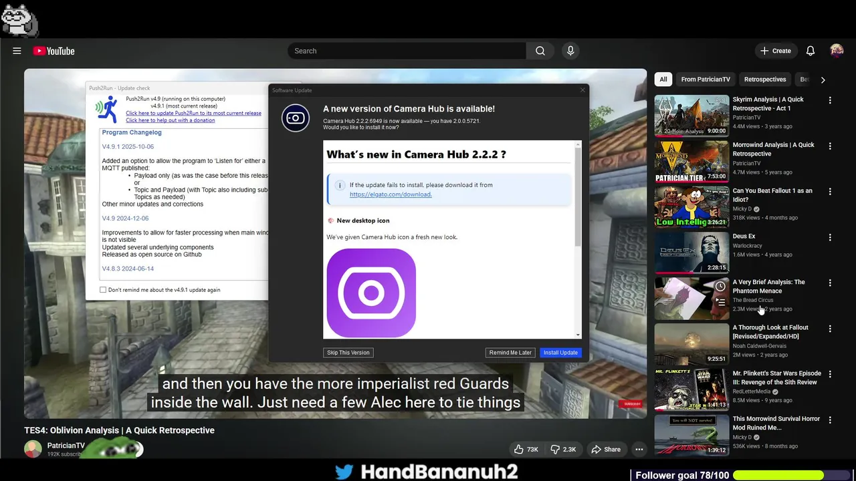The image size is (856, 481).
Task: Click Remind Me Later button
Action: pyautogui.click(x=510, y=353)
